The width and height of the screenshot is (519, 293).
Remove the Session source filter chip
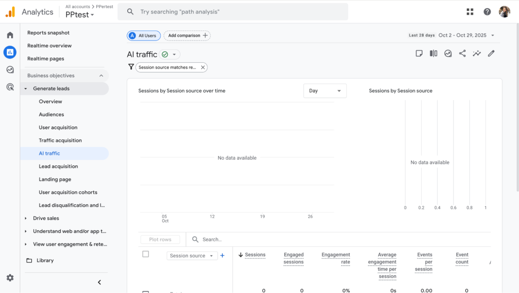click(x=203, y=67)
